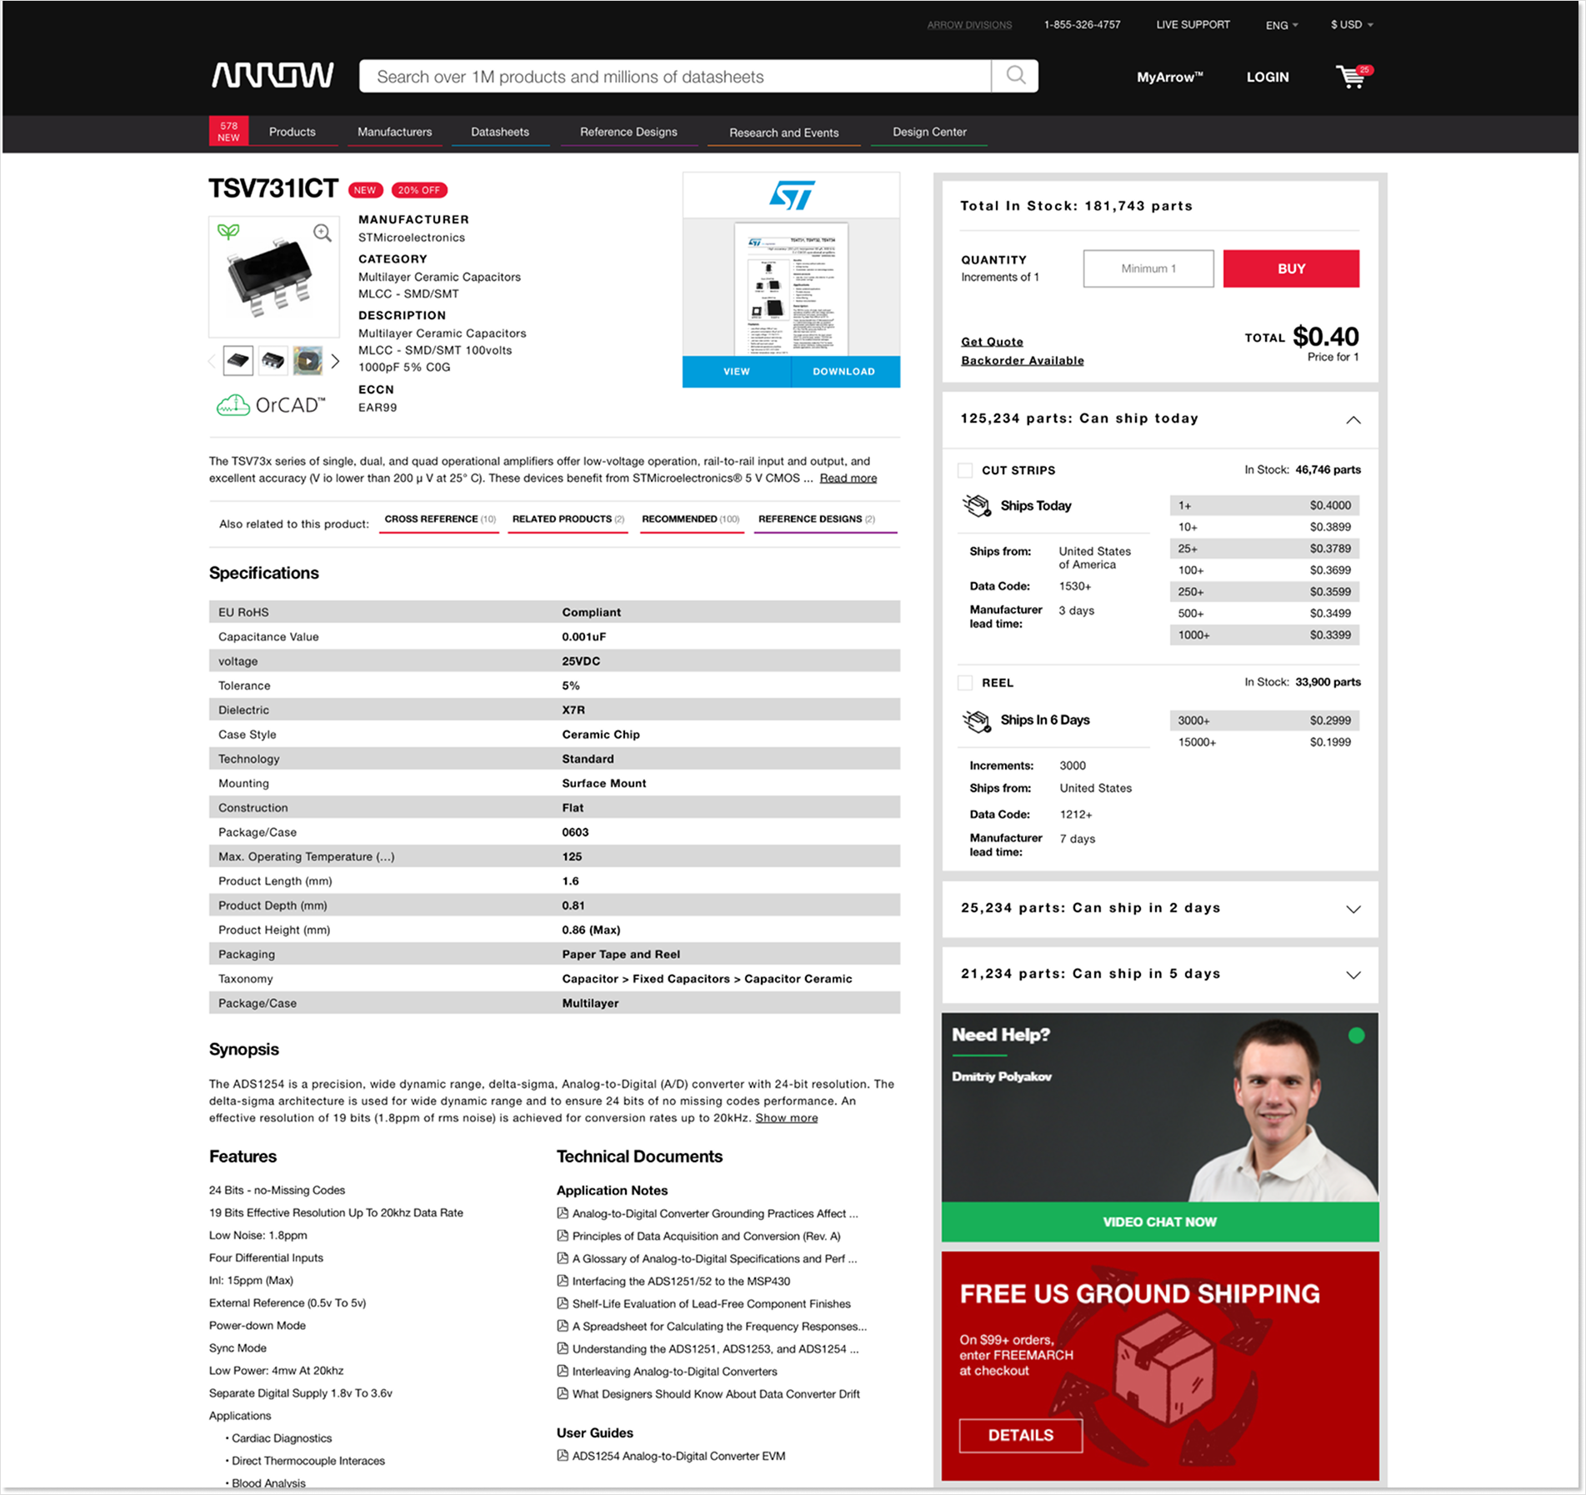Play the product video thumbnail
The height and width of the screenshot is (1495, 1586).
point(308,360)
